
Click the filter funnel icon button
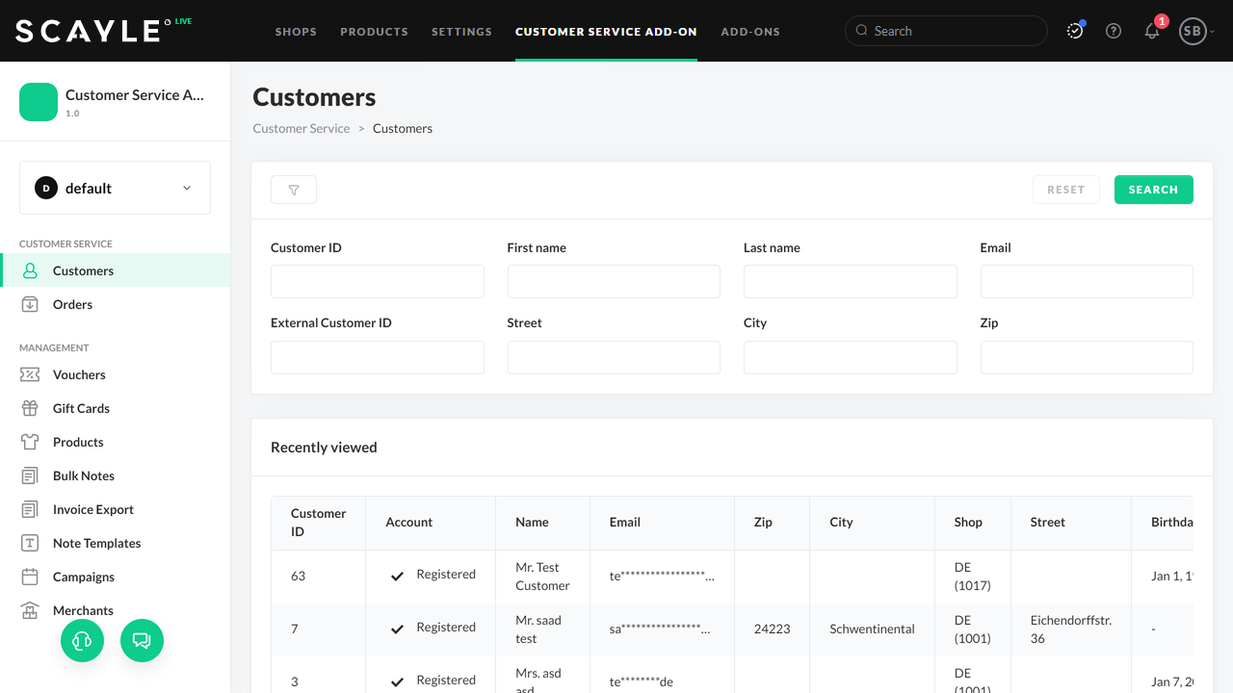click(294, 190)
